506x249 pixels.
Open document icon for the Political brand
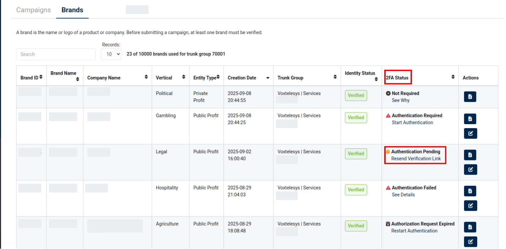coord(470,97)
